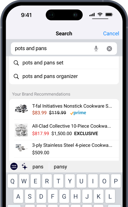The width and height of the screenshot is (128, 207).
Task: Tap the microphone voice search icon
Action: pos(96,48)
